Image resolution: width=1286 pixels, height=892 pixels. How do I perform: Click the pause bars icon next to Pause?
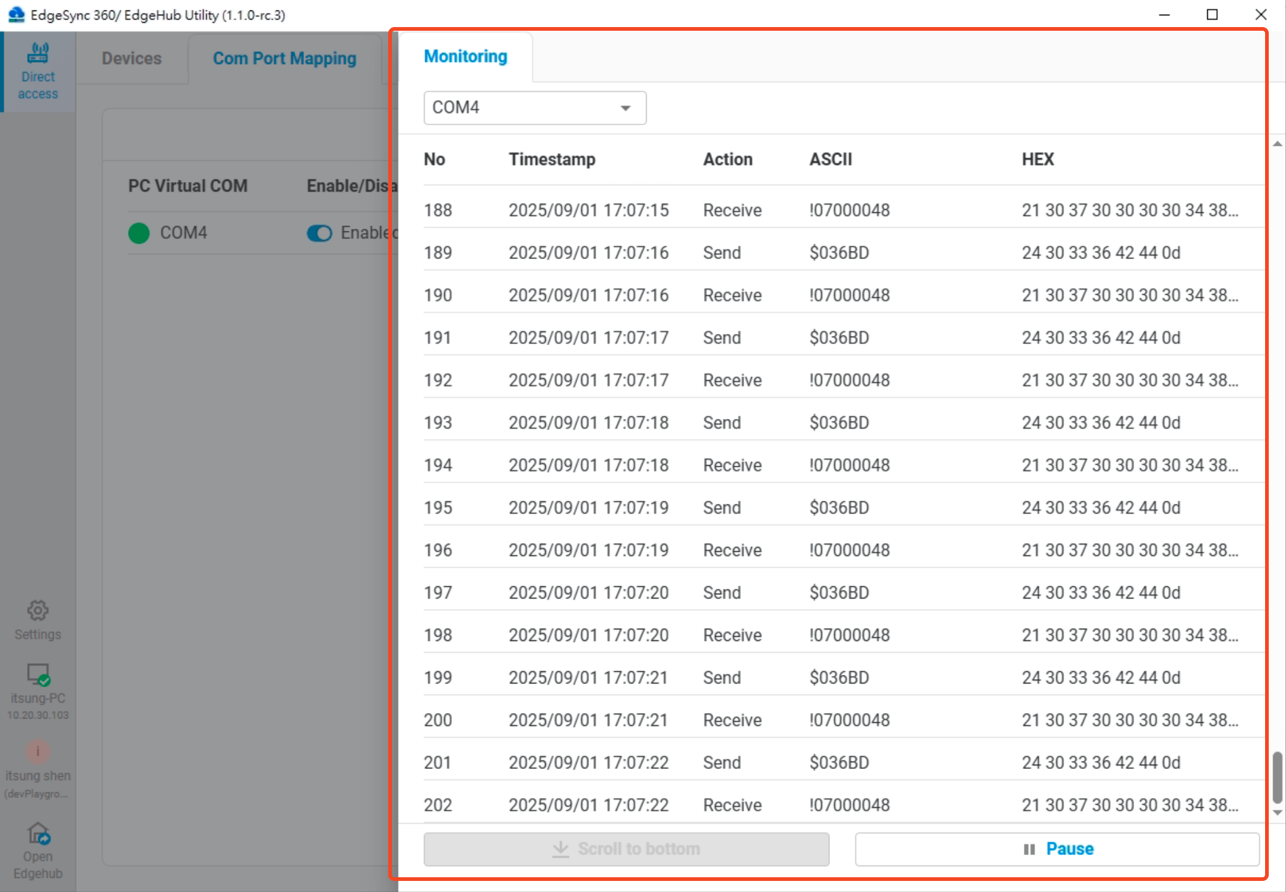coord(1028,848)
